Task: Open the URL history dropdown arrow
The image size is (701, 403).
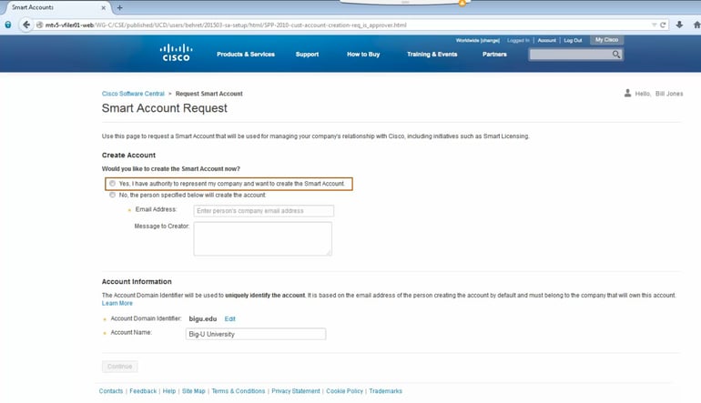Action: (654, 25)
